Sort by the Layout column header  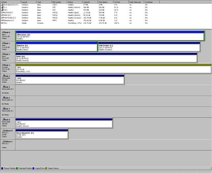coord(29,2)
